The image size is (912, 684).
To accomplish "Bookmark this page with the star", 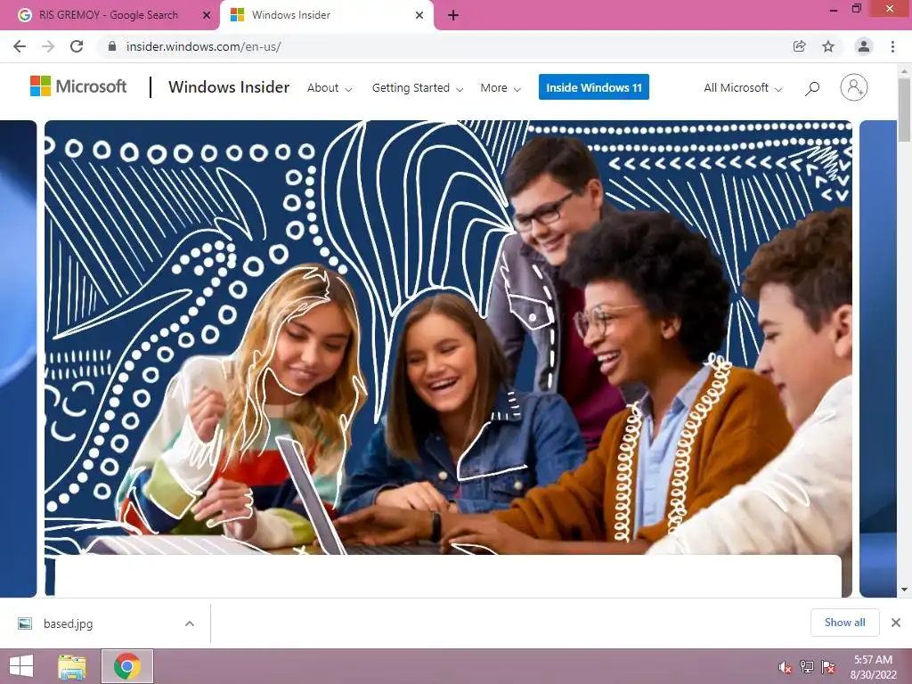I will pos(828,46).
